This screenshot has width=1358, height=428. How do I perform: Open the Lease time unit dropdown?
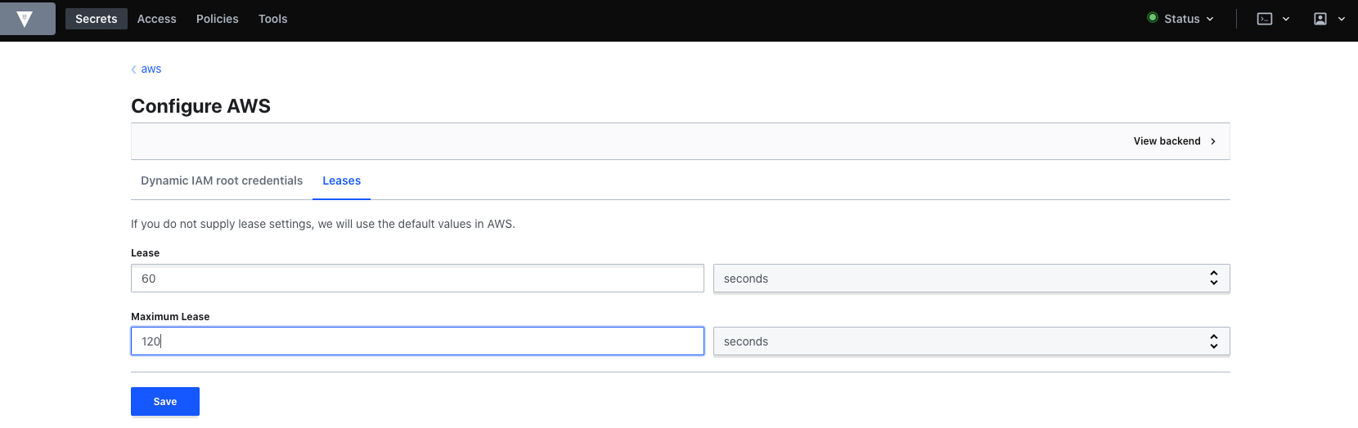coord(971,279)
